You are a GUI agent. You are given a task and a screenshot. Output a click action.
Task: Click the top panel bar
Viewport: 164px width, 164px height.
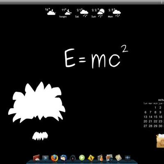pos(82,2)
